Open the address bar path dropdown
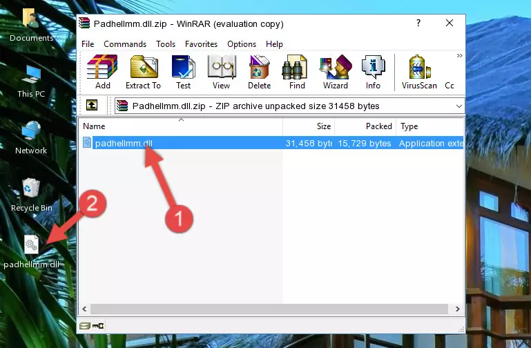This screenshot has width=531, height=348. [459, 106]
